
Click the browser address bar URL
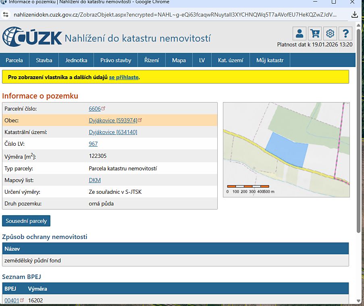pyautogui.click(x=175, y=15)
